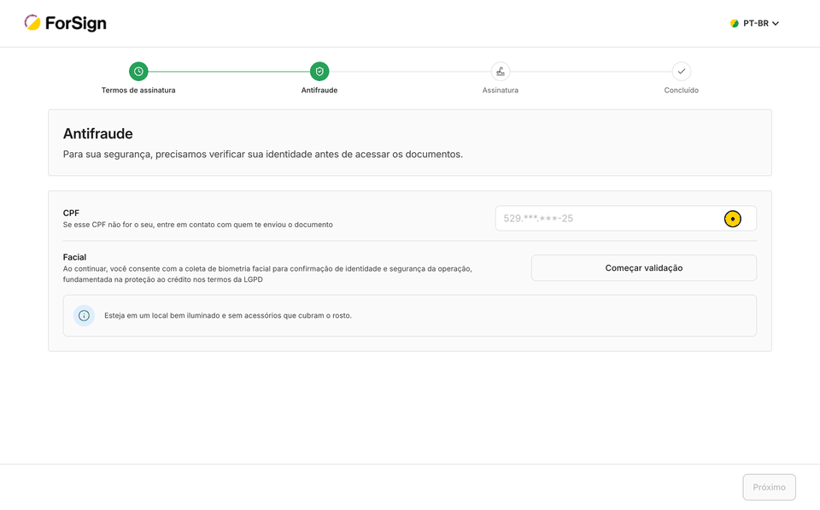Click the biometria facial consent text
Screen dimensions: 820x510
[267, 274]
